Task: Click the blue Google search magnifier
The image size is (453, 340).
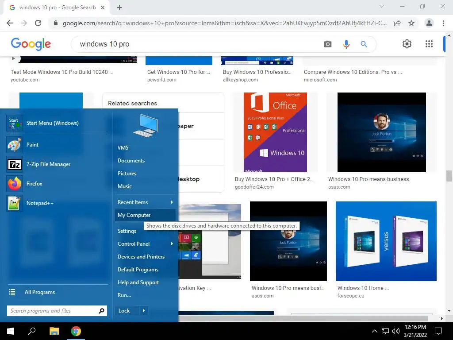Action: pos(364,44)
